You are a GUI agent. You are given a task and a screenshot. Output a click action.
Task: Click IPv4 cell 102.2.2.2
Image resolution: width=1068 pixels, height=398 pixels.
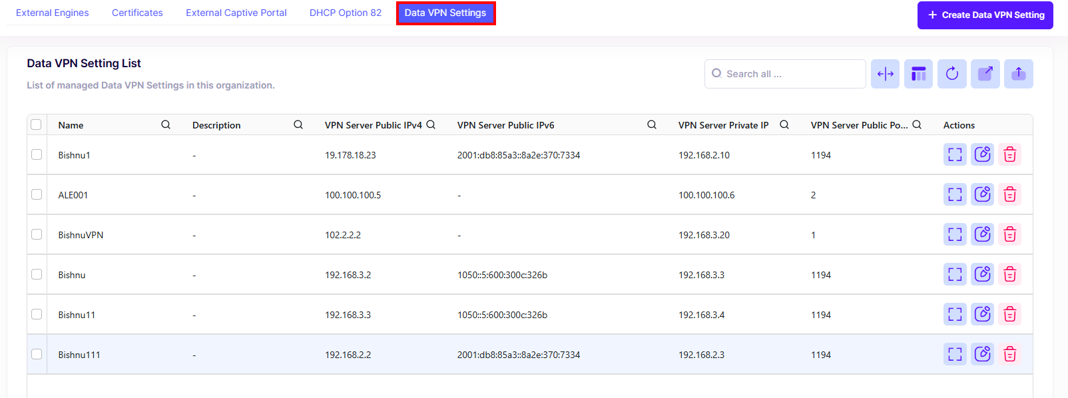click(343, 235)
